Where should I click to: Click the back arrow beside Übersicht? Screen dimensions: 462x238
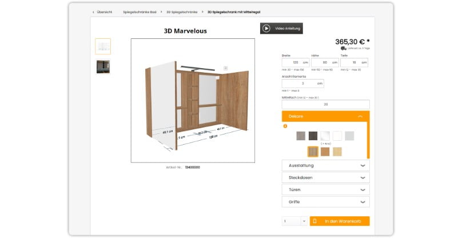point(94,12)
